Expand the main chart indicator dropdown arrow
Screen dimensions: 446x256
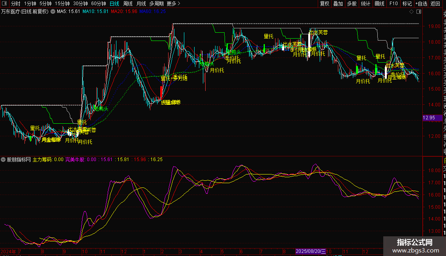point(53,12)
